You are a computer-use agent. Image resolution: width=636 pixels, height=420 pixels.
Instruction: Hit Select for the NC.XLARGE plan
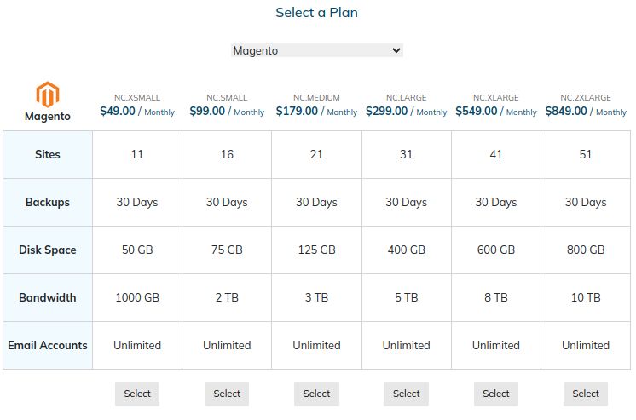[495, 394]
